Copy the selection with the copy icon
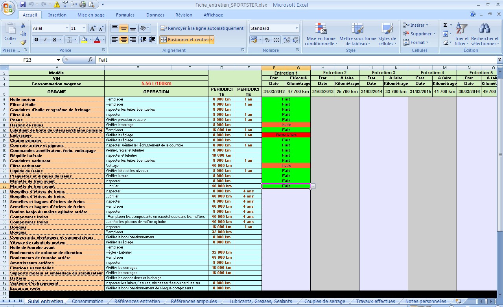Screen dimensions: 503x307 point(23,34)
